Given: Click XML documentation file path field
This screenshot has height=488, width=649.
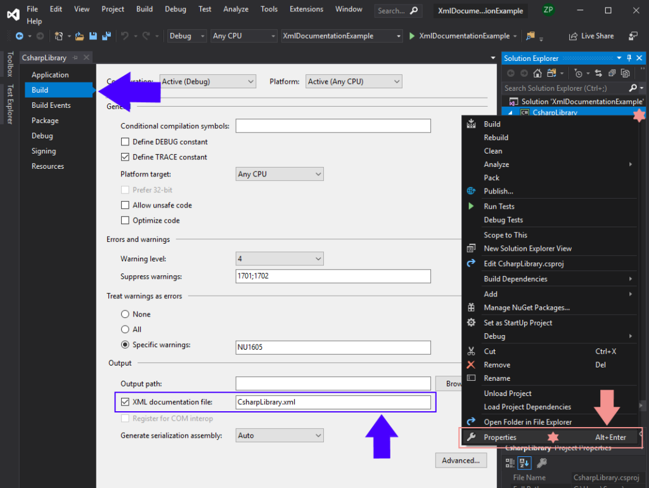Looking at the screenshot, I should click(x=333, y=402).
